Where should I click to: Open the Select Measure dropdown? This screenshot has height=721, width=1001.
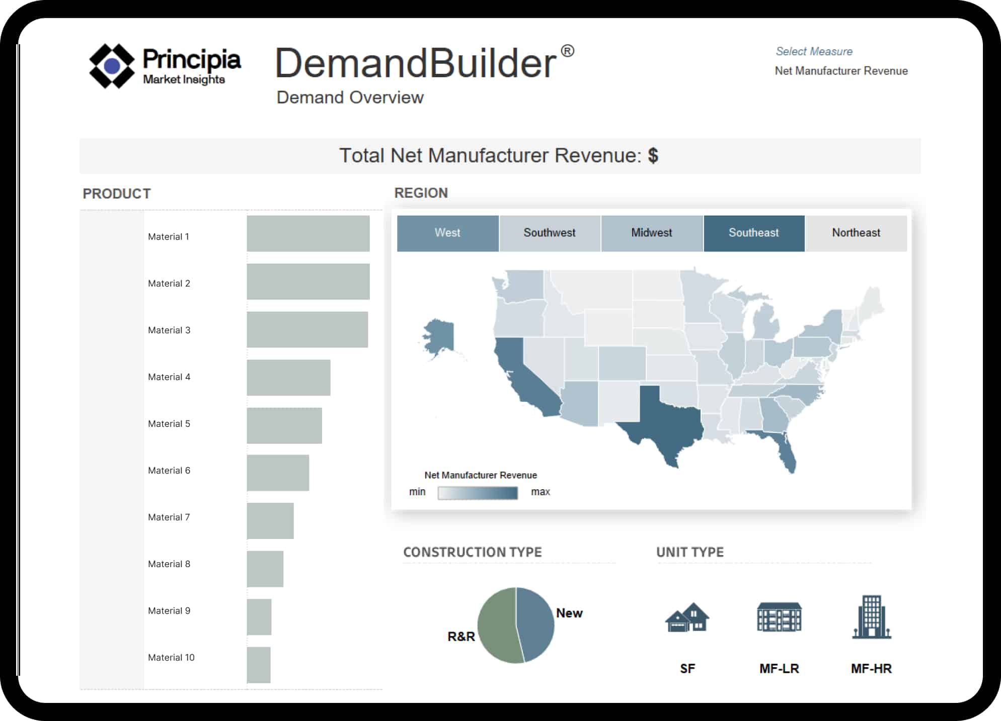coord(813,51)
